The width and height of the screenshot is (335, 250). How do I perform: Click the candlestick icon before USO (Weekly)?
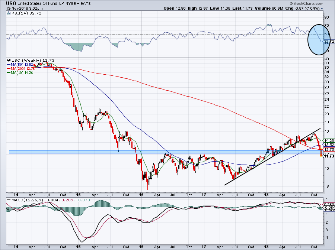point(9,61)
